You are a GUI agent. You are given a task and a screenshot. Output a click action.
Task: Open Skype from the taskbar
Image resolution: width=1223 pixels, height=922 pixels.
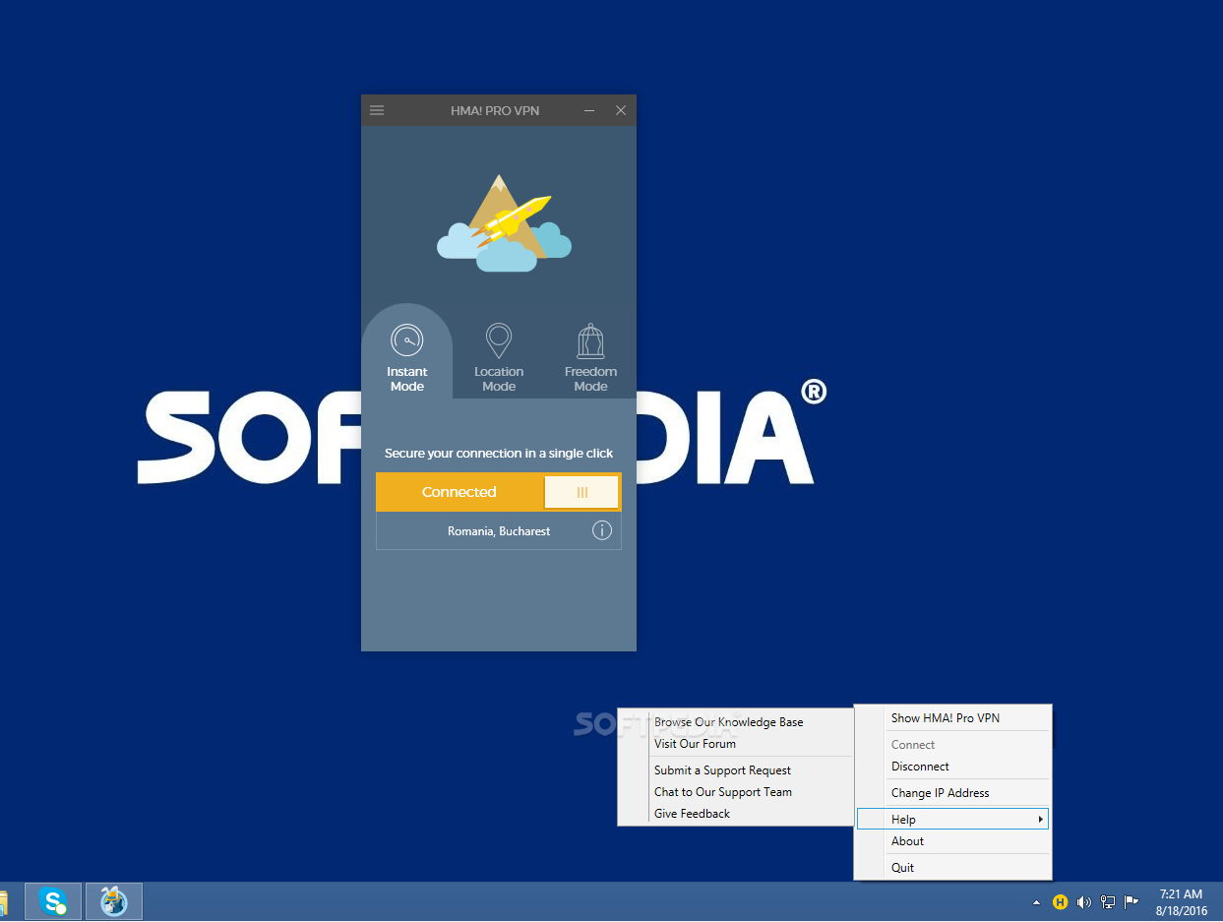coord(53,901)
